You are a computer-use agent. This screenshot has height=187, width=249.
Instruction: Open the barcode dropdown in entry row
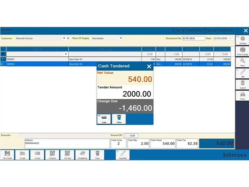pyautogui.click(x=66, y=54)
